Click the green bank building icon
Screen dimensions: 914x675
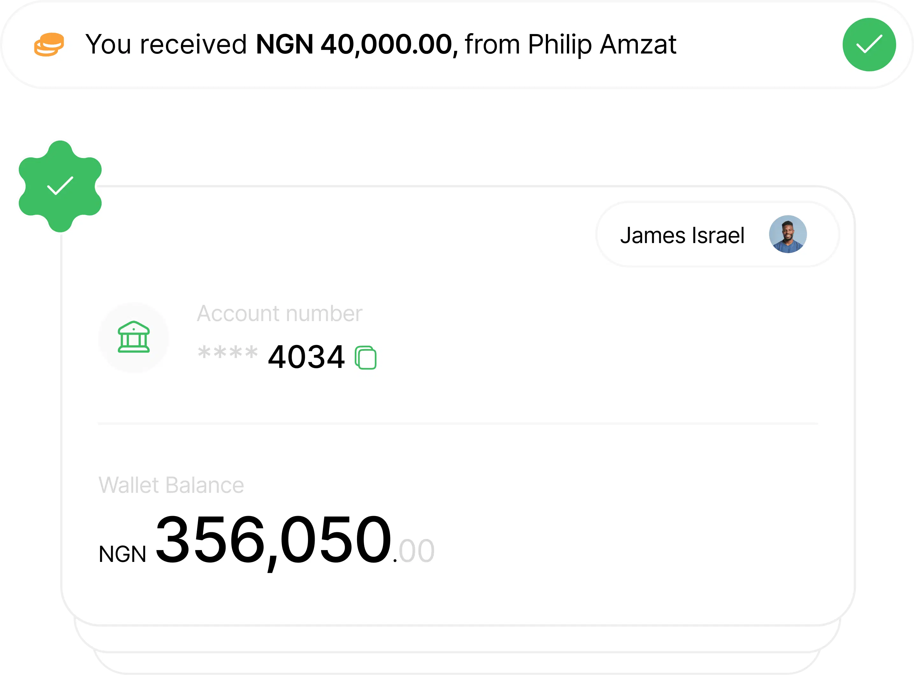click(133, 338)
